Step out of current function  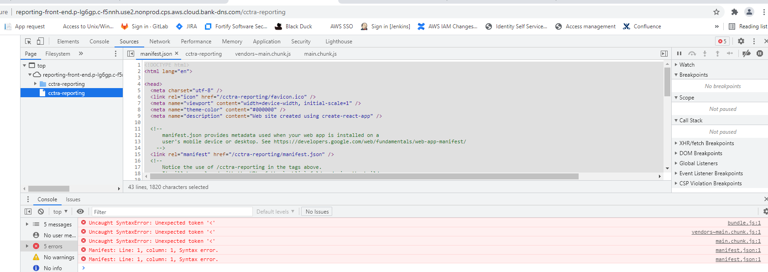click(717, 53)
